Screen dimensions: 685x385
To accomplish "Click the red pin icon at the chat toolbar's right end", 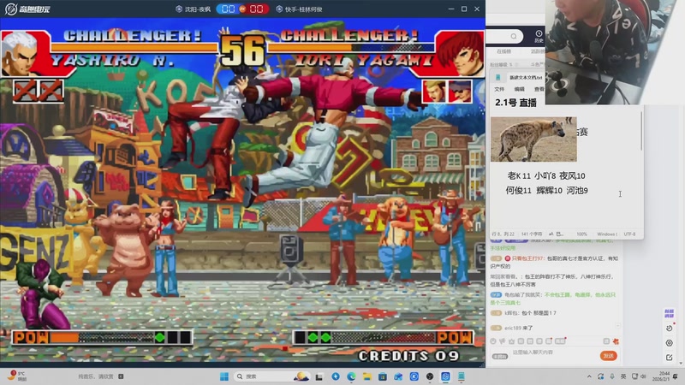I will pos(616,341).
